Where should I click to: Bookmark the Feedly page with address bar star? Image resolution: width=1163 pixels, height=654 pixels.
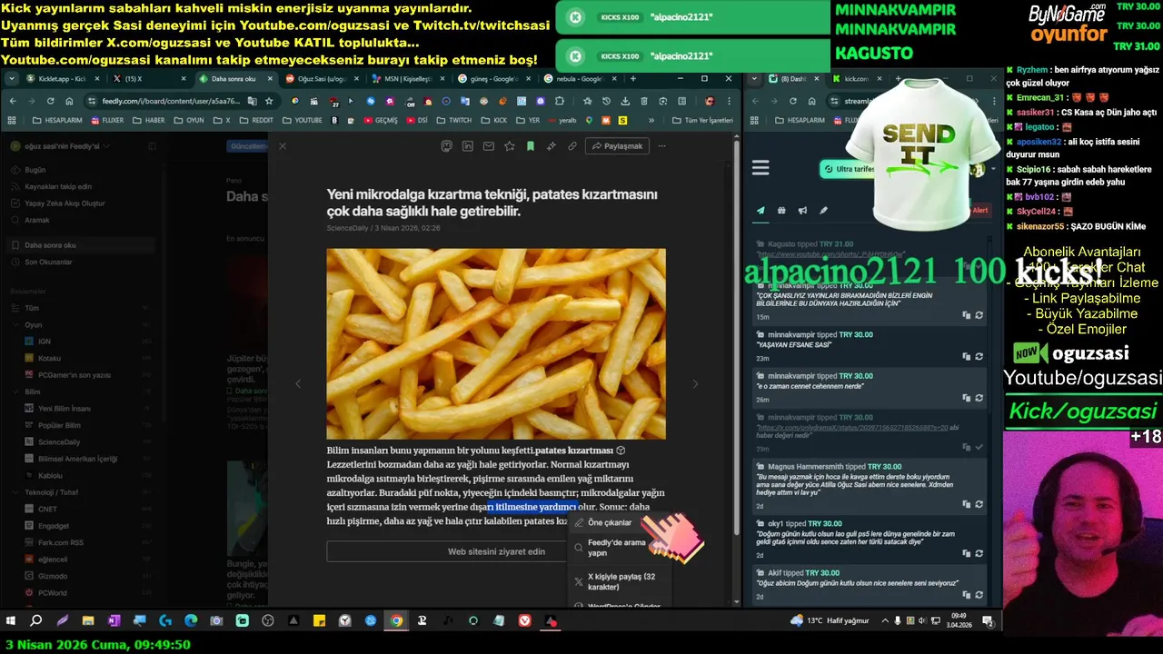click(x=269, y=101)
